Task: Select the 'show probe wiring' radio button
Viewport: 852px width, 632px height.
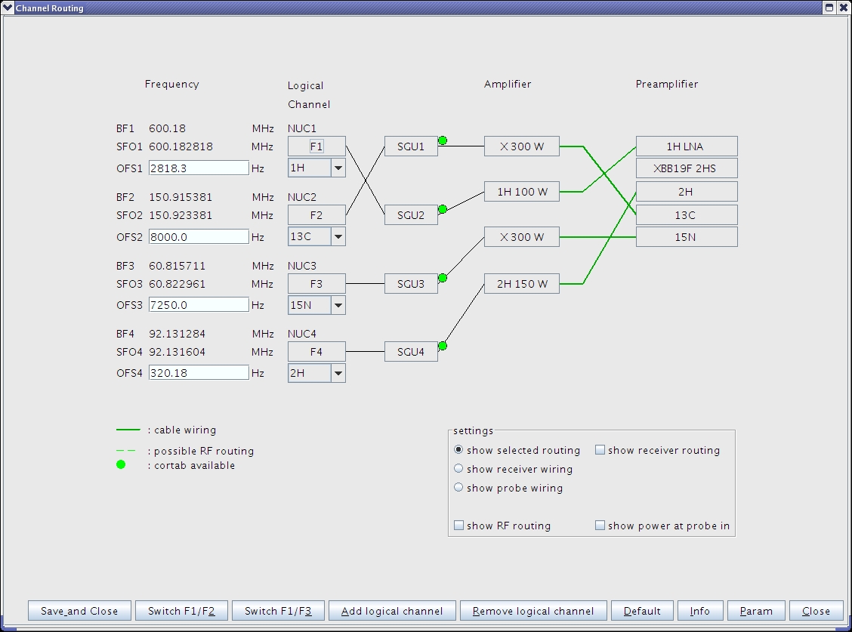Action: (x=458, y=488)
